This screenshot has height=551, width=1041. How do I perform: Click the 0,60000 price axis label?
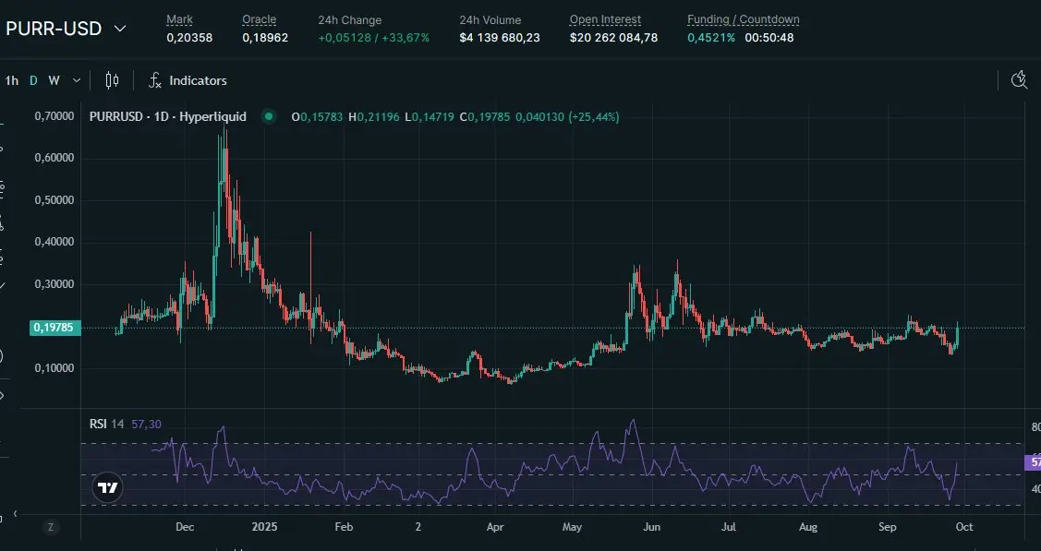[x=54, y=158]
